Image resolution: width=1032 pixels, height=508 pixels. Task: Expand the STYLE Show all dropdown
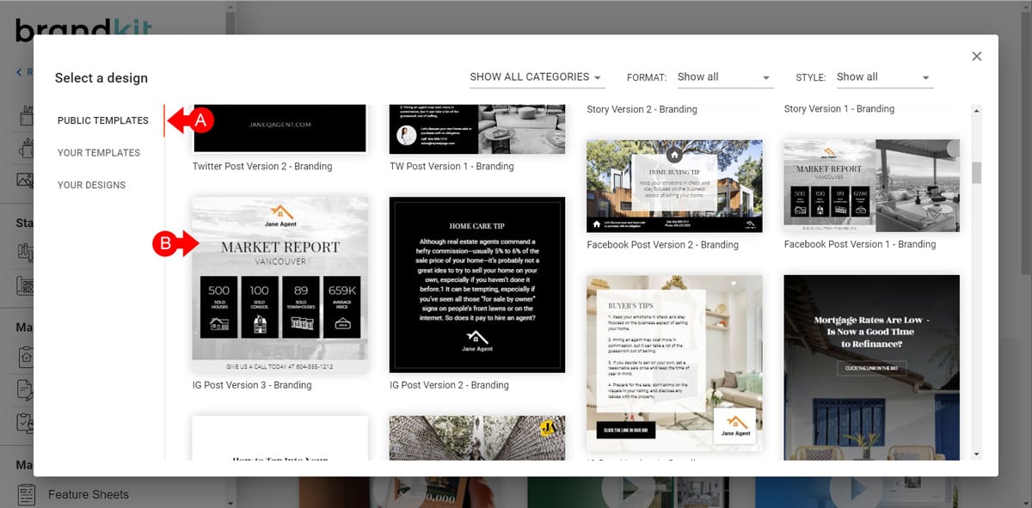pos(884,77)
